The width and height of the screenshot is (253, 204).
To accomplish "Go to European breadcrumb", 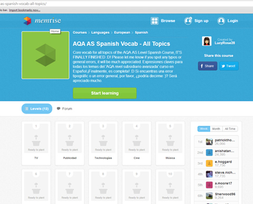I will (x=122, y=33).
